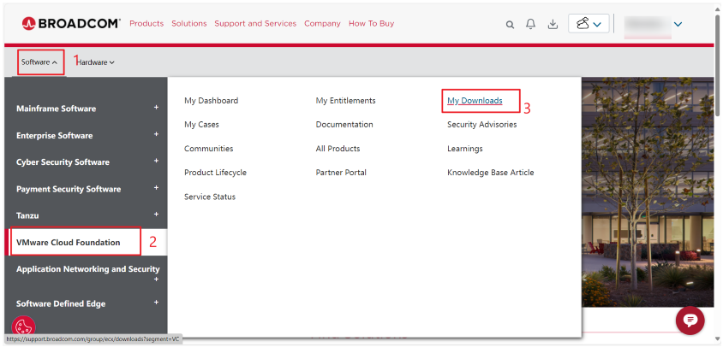Open the Products menu
The height and width of the screenshot is (347, 723).
[146, 23]
